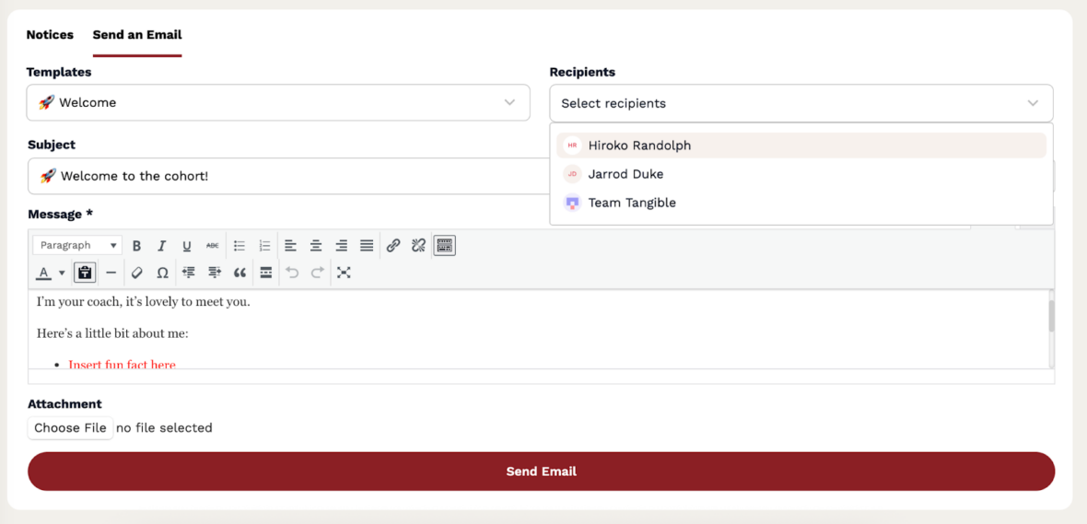Open the special character (omega) tool

click(x=162, y=273)
